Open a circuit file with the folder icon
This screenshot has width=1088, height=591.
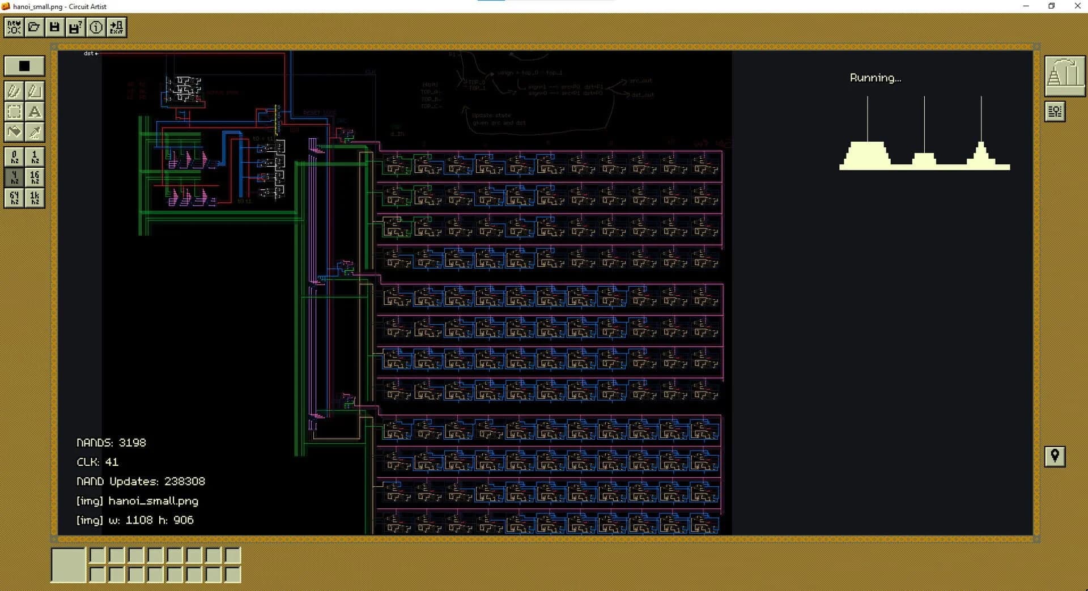[x=34, y=27]
